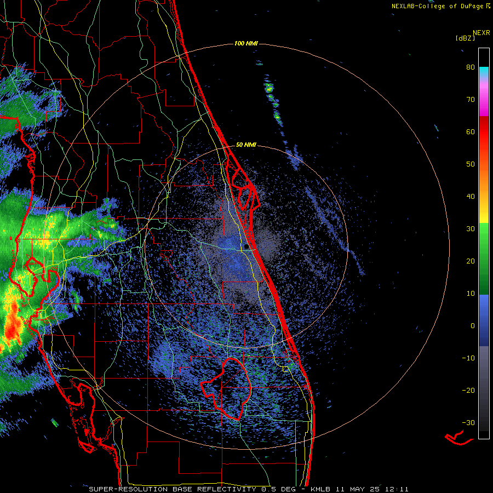Click the 40 value on dBZ scale
The width and height of the screenshot is (493, 493).
[x=471, y=197]
